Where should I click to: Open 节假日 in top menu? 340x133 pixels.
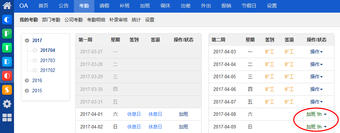coord(249,6)
